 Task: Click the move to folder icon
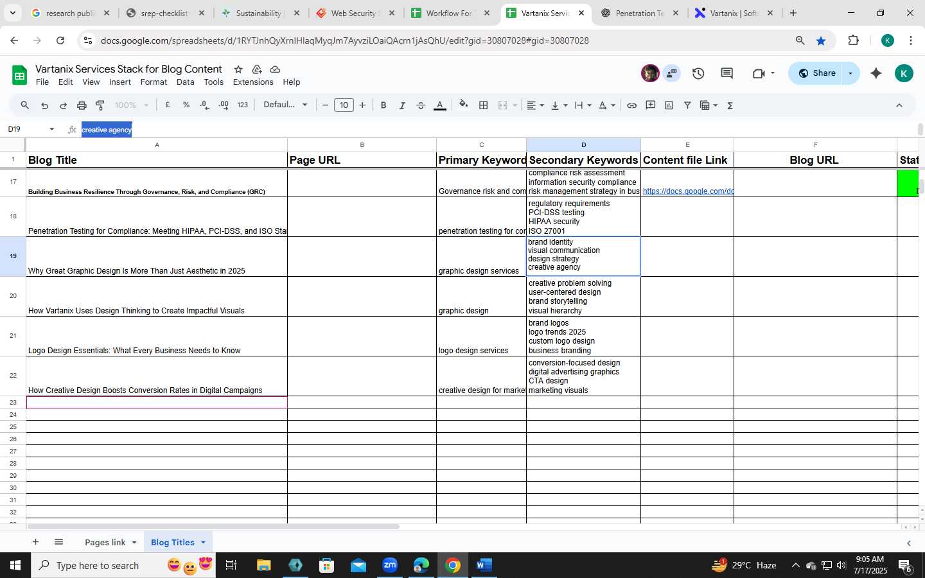pyautogui.click(x=257, y=69)
